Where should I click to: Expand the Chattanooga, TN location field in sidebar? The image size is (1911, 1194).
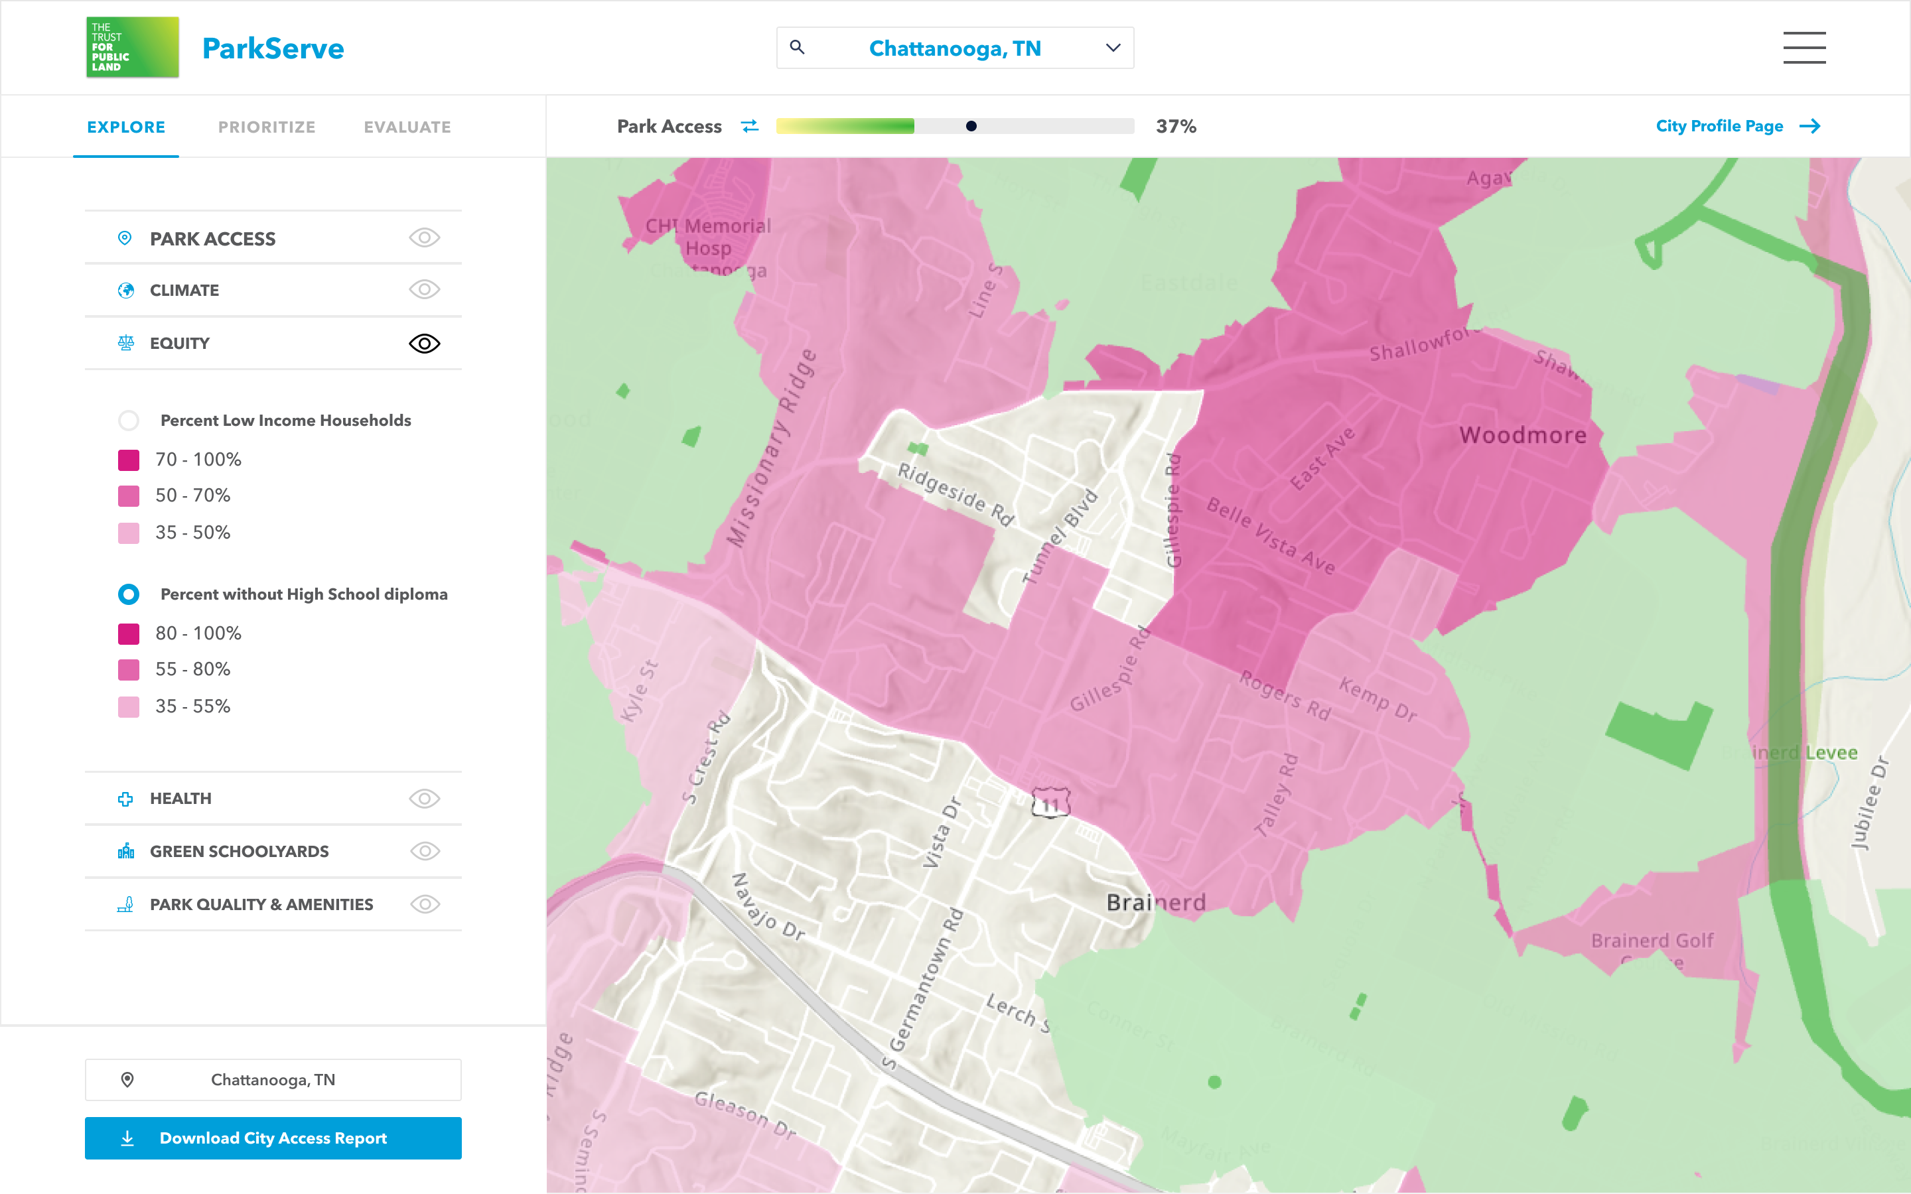tap(273, 1079)
